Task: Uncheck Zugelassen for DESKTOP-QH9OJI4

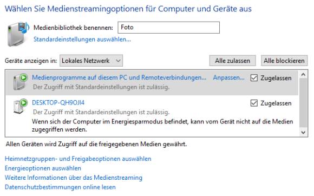Action: (x=254, y=103)
